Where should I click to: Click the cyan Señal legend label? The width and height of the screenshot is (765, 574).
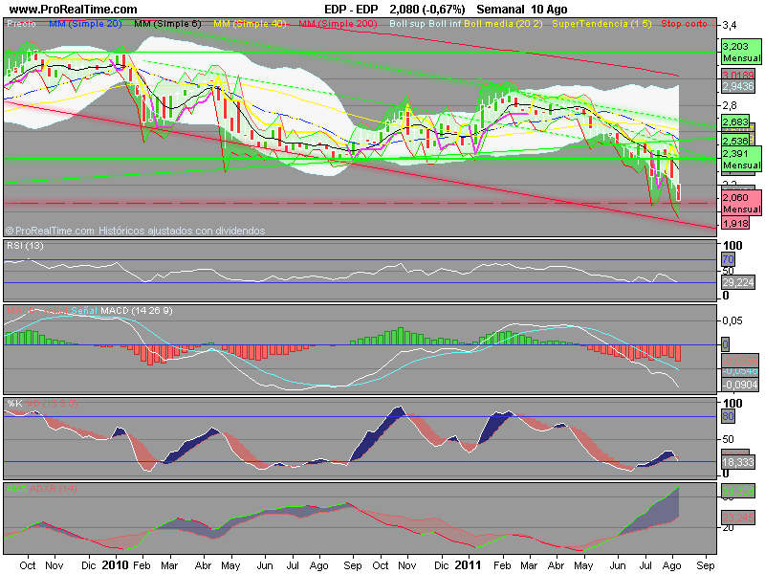[84, 310]
